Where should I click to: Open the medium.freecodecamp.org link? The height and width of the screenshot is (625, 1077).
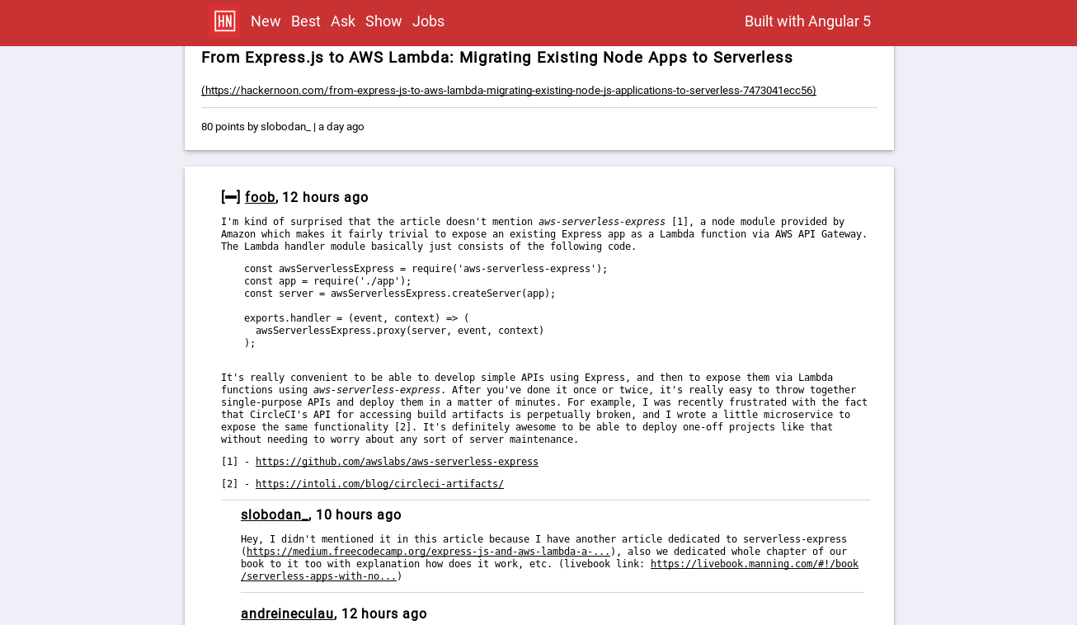pos(428,552)
